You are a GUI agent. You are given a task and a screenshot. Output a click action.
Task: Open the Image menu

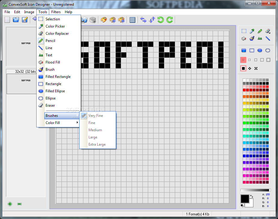point(29,12)
